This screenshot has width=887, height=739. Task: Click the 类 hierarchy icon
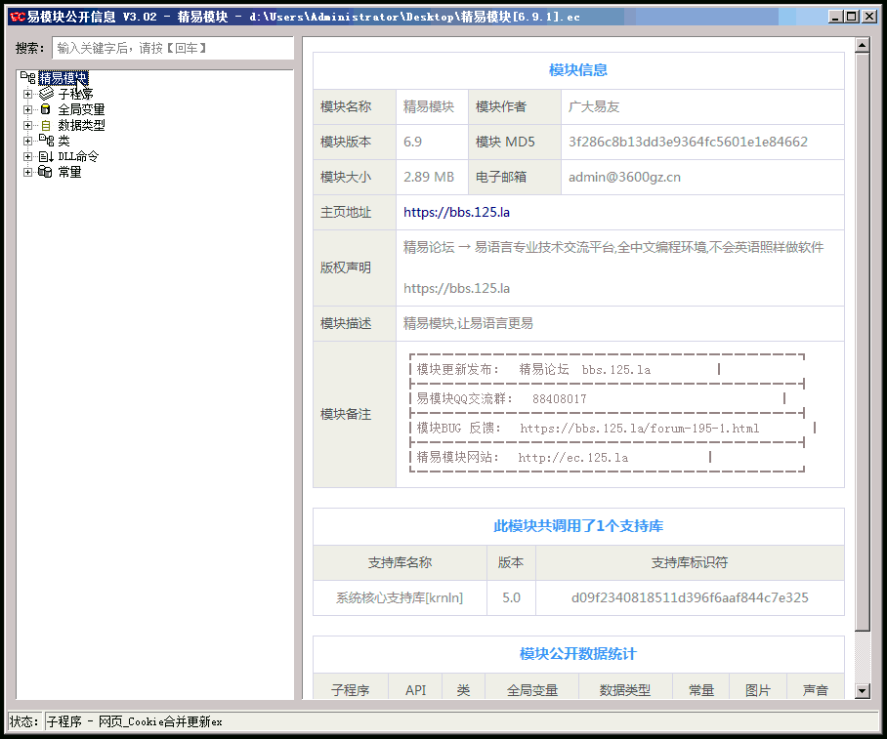(x=45, y=141)
